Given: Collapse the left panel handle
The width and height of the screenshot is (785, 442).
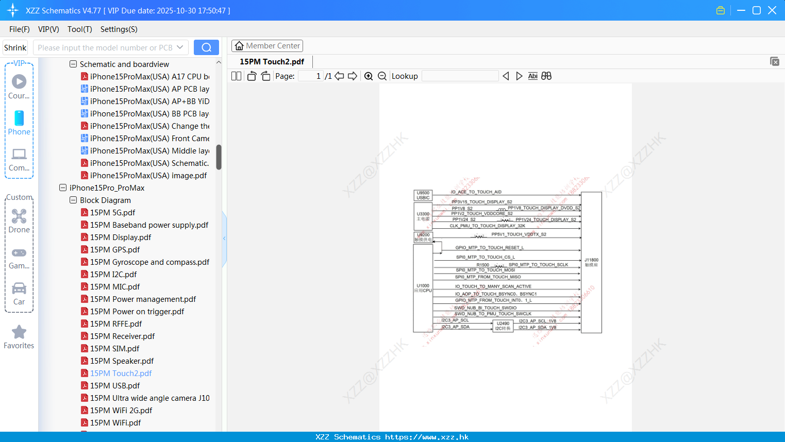Looking at the screenshot, I should click(224, 239).
